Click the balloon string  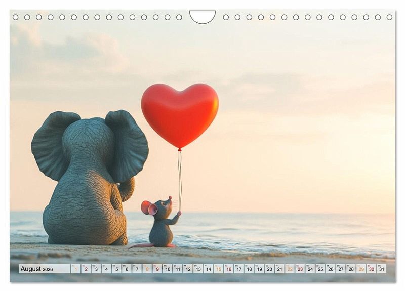tap(179, 177)
